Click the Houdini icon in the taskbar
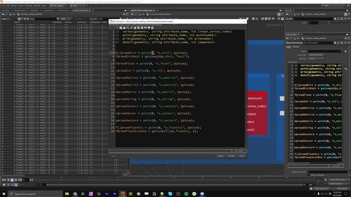The width and height of the screenshot is (351, 197). click(x=122, y=194)
